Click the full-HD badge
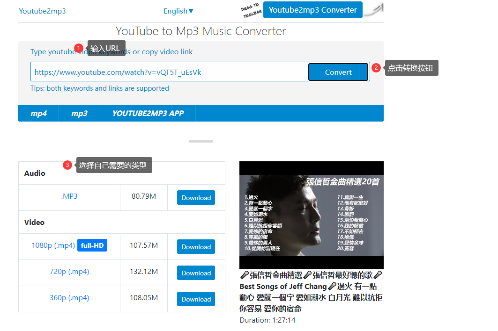Screen dimensions: 498x331 point(92,245)
